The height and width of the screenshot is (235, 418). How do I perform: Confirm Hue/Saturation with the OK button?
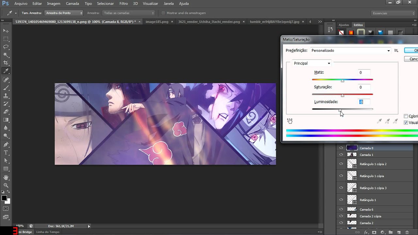point(411,51)
